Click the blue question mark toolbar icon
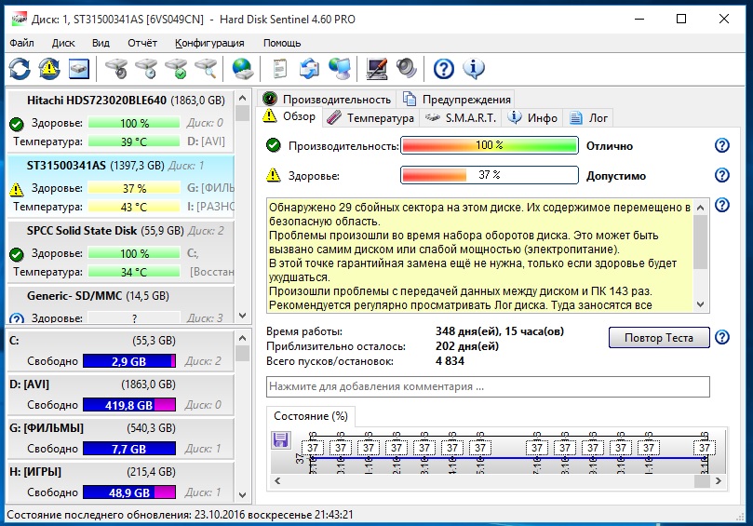The image size is (753, 526). (443, 69)
